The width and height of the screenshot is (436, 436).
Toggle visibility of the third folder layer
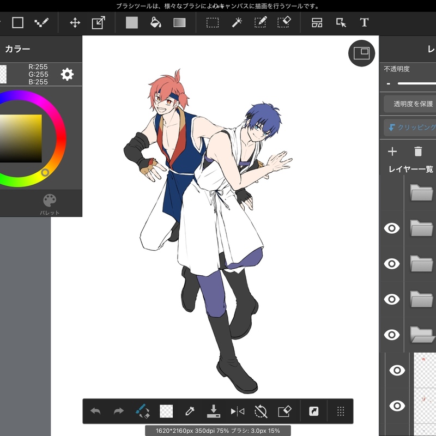click(x=392, y=264)
